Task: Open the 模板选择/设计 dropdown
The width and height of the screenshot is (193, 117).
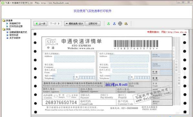Action: (74, 24)
